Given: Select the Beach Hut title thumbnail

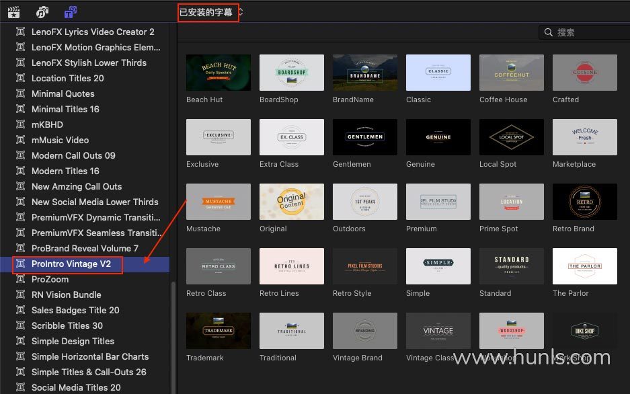Looking at the screenshot, I should click(218, 73).
